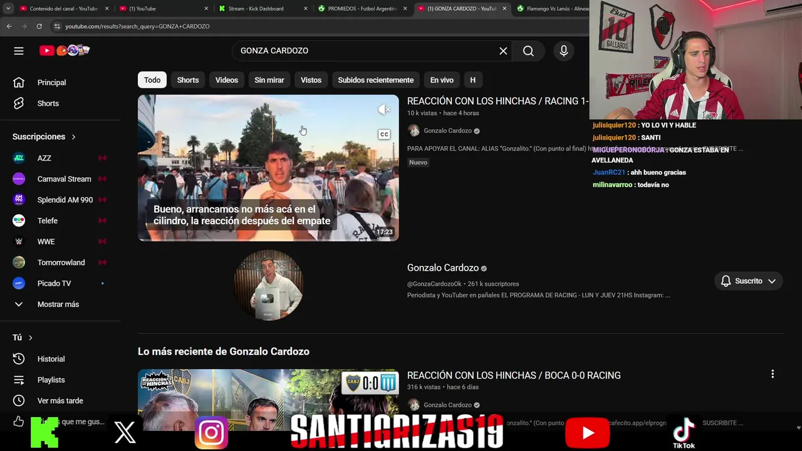Viewport: 802px width, 451px height.
Task: Open the YouTube hamburger guide menu
Action: pyautogui.click(x=19, y=51)
